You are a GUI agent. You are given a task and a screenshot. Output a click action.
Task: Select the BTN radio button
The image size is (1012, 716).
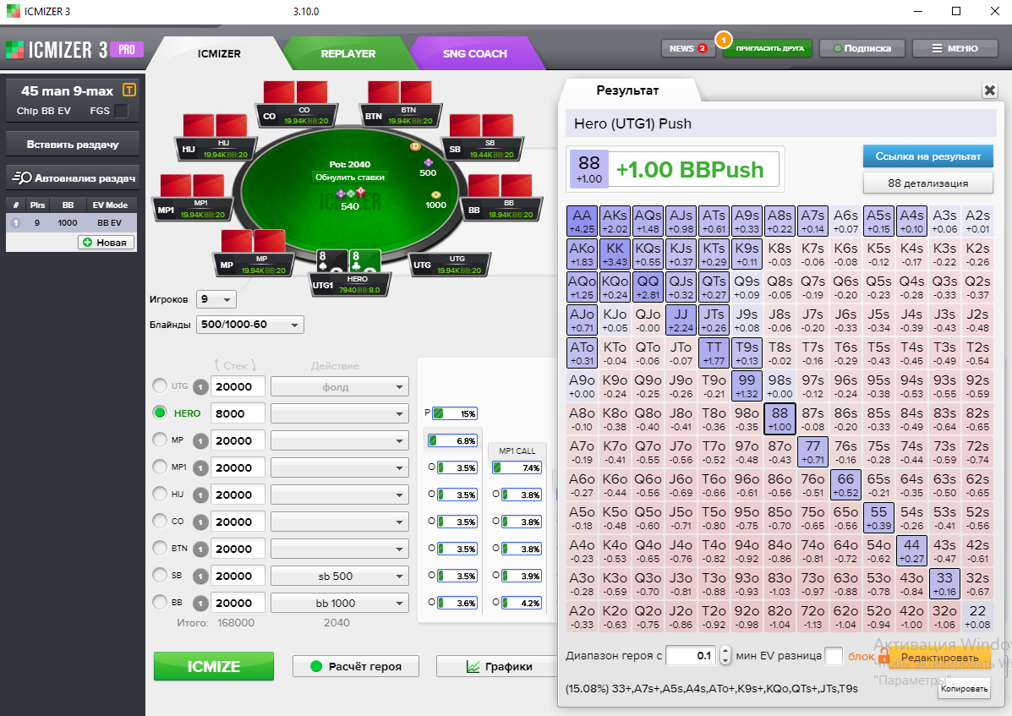point(160,549)
